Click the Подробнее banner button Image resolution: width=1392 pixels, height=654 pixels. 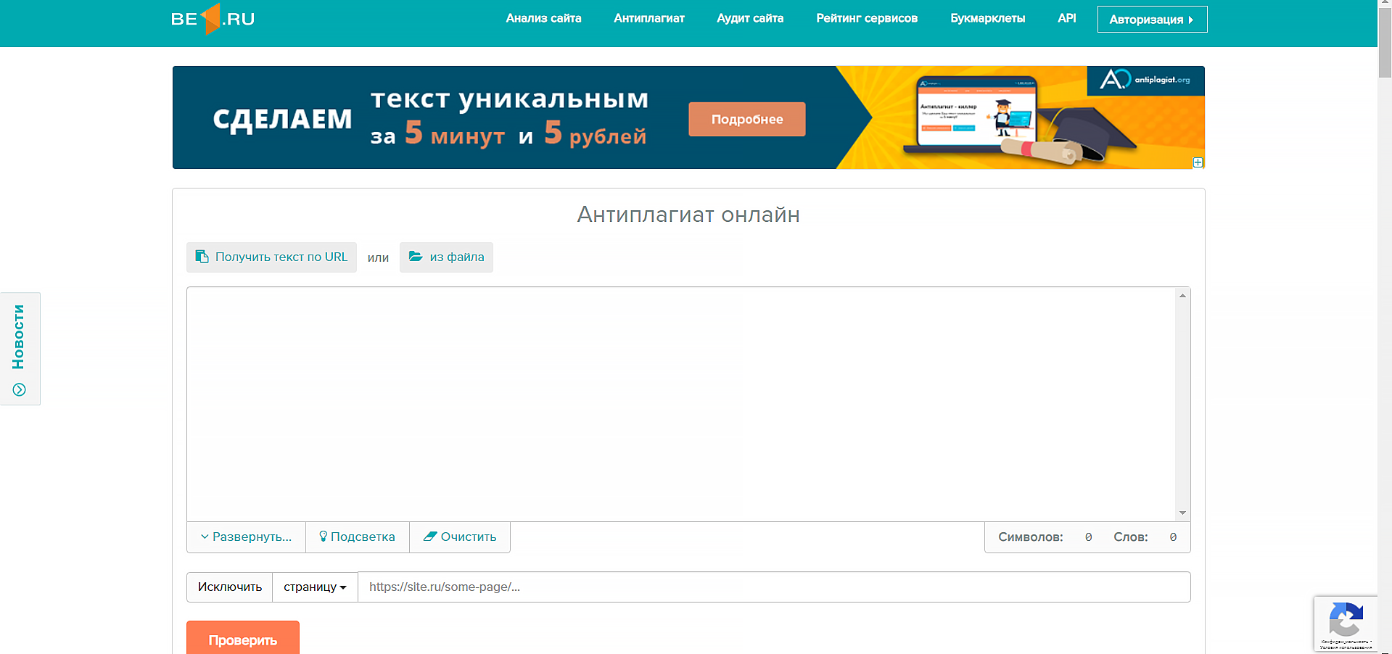(x=747, y=119)
